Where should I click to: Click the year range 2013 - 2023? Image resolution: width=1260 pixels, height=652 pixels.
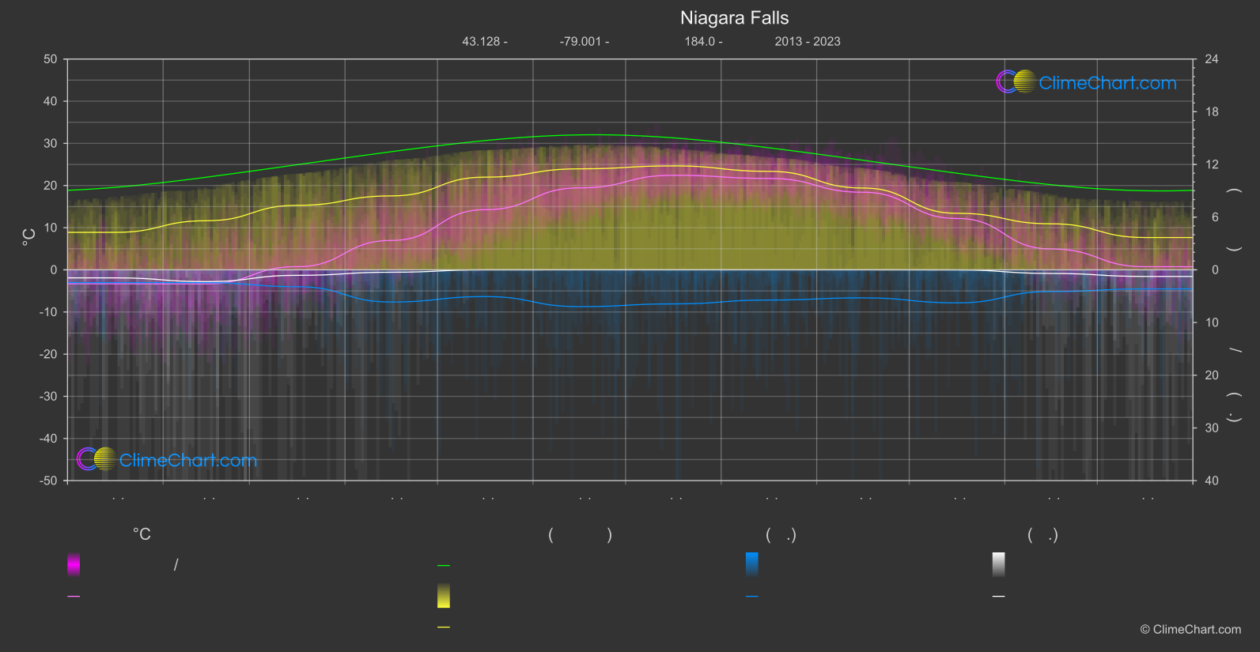click(808, 41)
